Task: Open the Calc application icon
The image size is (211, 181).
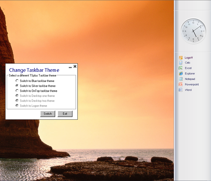Action: [180, 63]
